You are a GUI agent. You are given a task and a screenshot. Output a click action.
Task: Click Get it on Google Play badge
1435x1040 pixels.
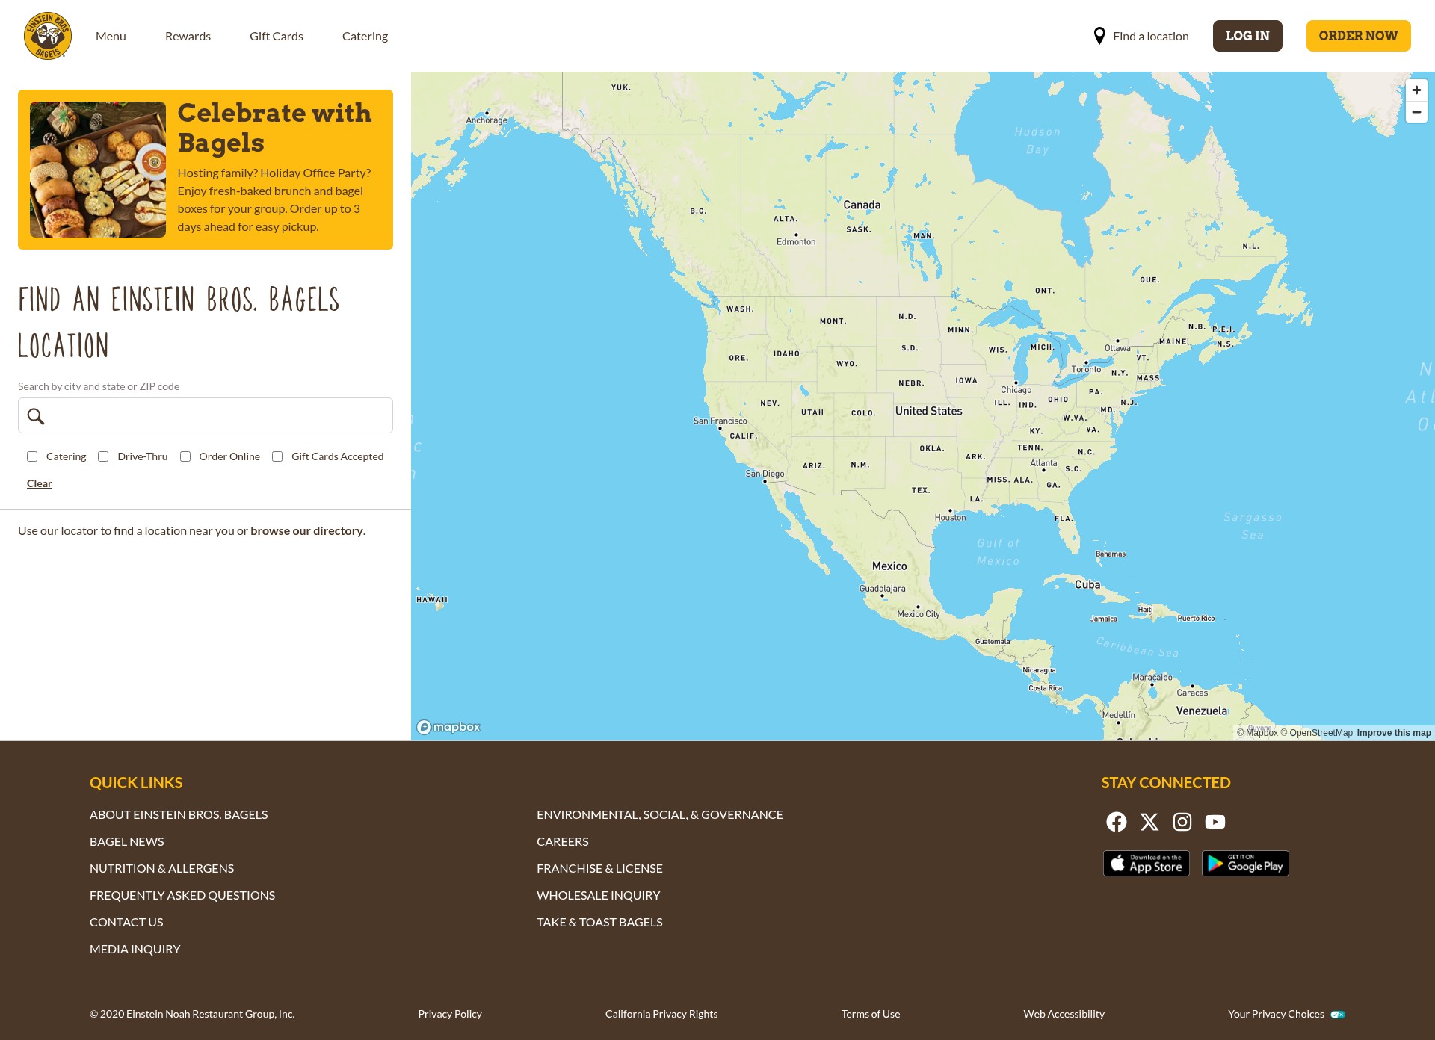point(1245,864)
